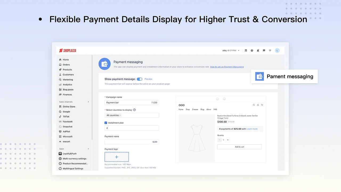Image resolution: width=341 pixels, height=192 pixels.
Task: Open the abby ID account dropdown
Action: [x=231, y=50]
